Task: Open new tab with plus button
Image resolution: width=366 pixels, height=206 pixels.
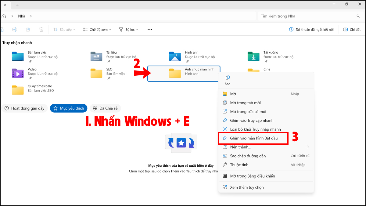Action: [17, 5]
